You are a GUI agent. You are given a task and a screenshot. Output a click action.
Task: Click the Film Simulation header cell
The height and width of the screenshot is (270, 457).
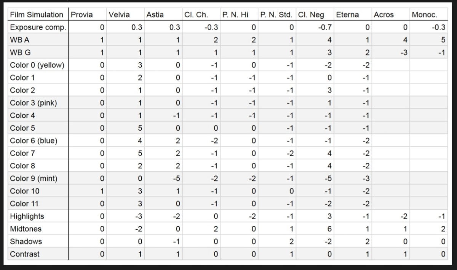[37, 15]
